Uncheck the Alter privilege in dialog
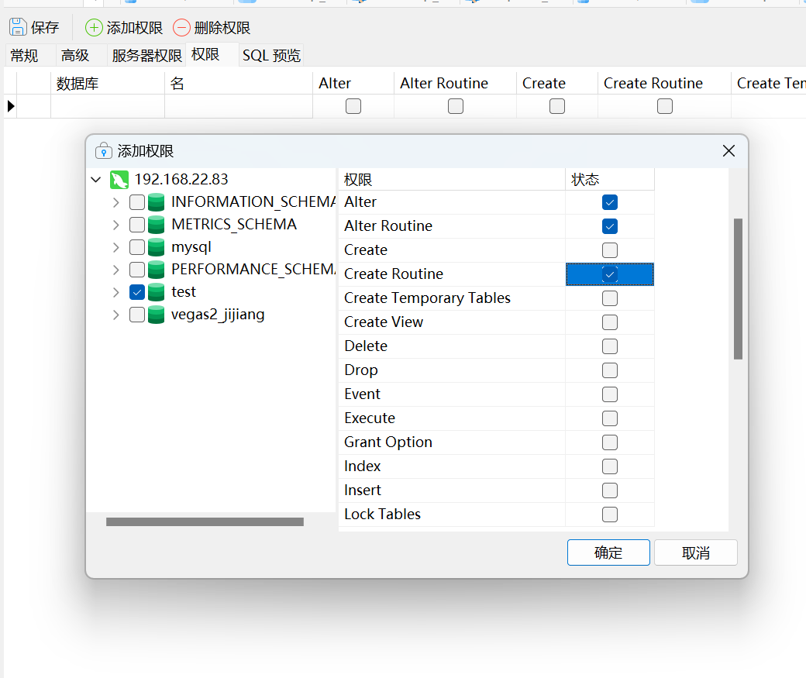The image size is (806, 678). click(x=610, y=202)
